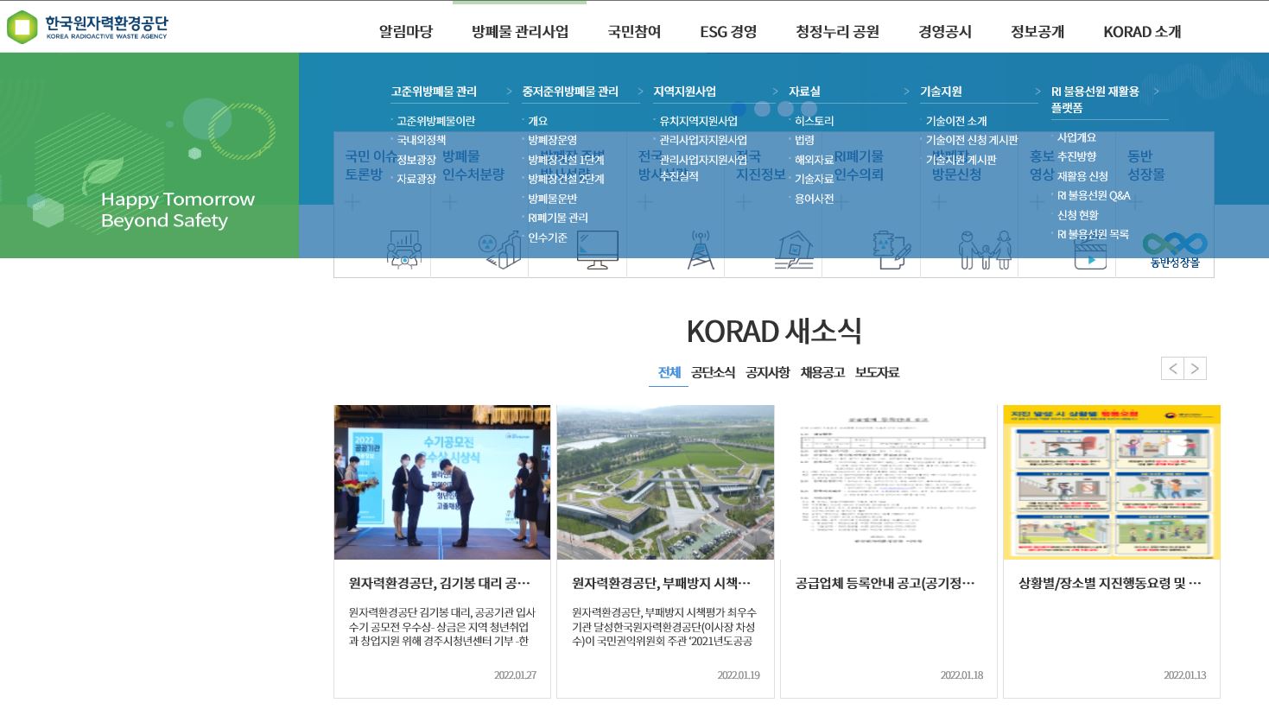Image resolution: width=1269 pixels, height=722 pixels.
Task: Open aerial building view news thumbnail
Action: (x=665, y=482)
